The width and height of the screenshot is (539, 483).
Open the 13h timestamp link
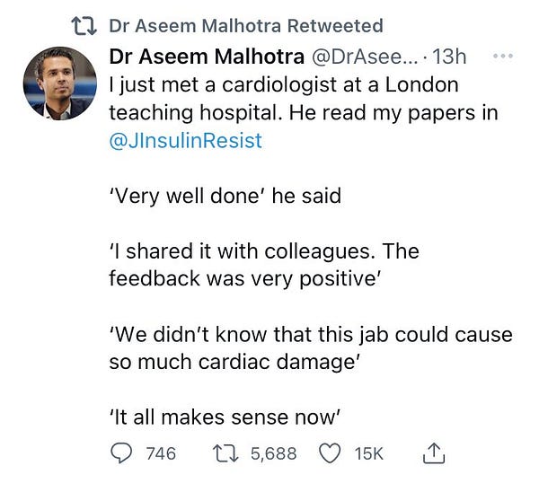click(x=449, y=57)
